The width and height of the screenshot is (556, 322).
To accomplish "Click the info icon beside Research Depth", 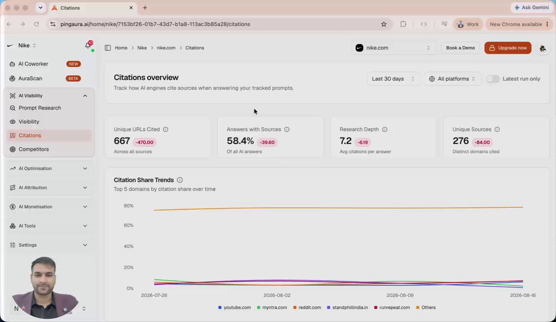I will tap(385, 129).
